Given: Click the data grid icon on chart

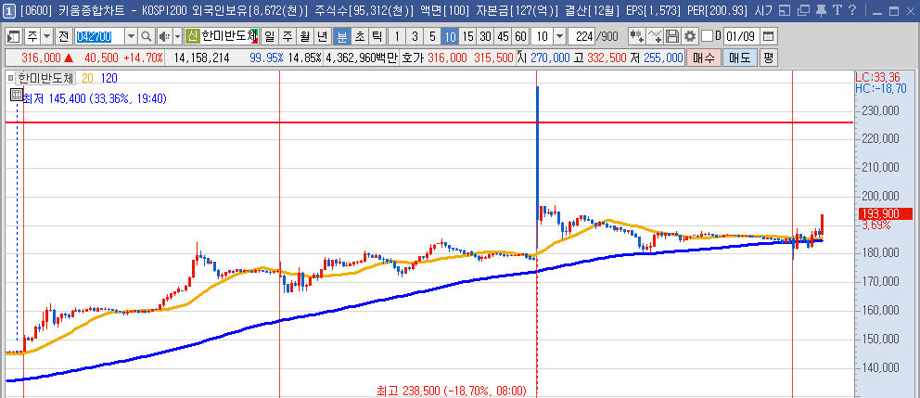Looking at the screenshot, I should pos(16,96).
